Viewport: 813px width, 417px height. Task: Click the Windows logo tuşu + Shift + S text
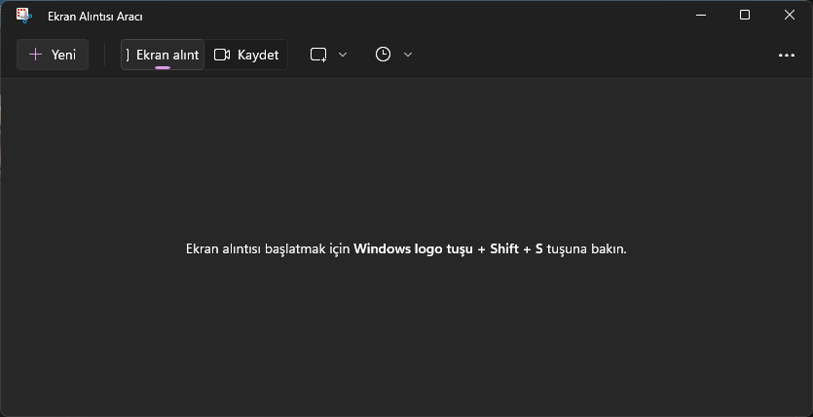pos(448,248)
